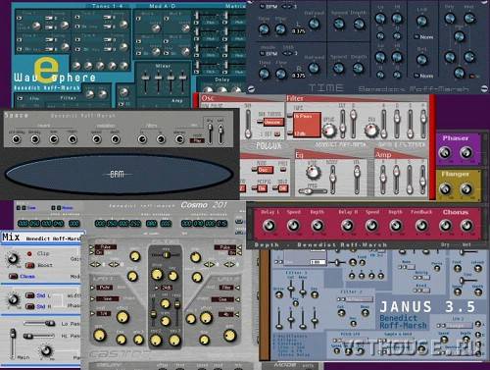Click the Mix plugin Boost button
The height and width of the screenshot is (370, 490).
tap(30, 265)
